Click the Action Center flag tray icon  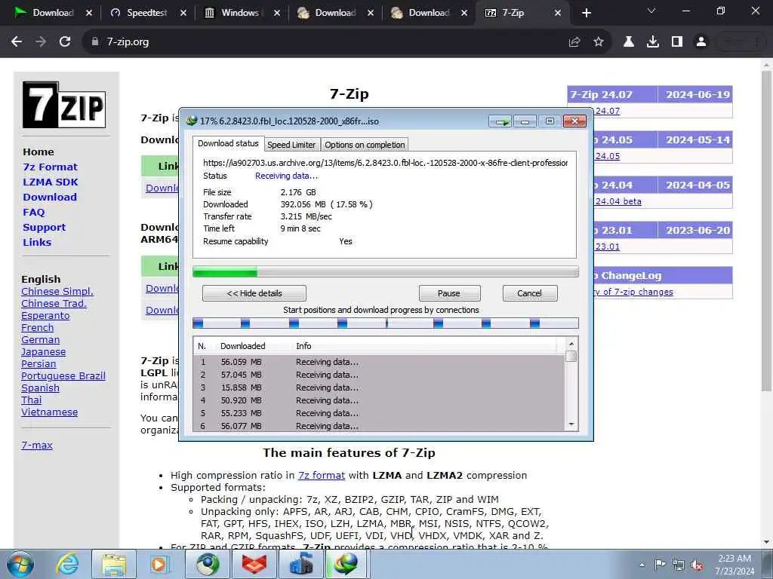(x=660, y=565)
